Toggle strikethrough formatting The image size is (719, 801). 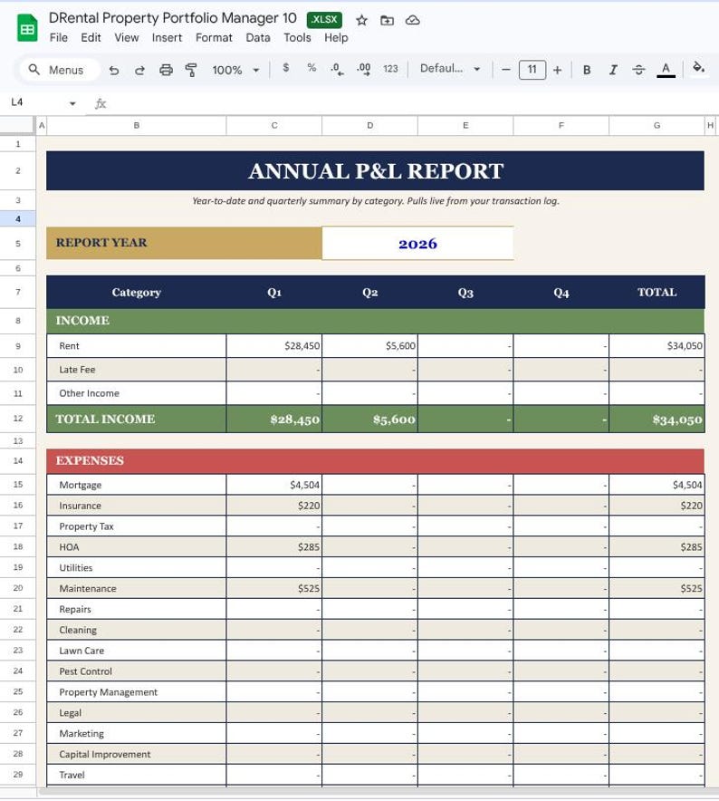coord(638,70)
